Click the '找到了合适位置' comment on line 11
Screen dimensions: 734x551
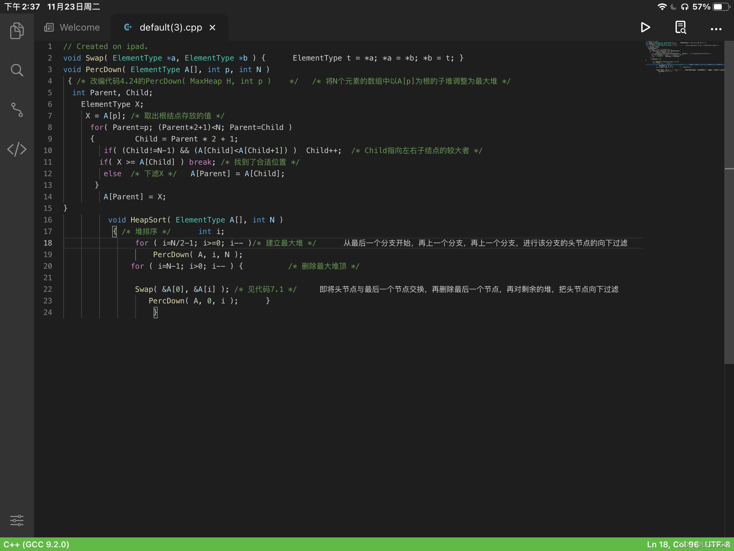pos(260,162)
